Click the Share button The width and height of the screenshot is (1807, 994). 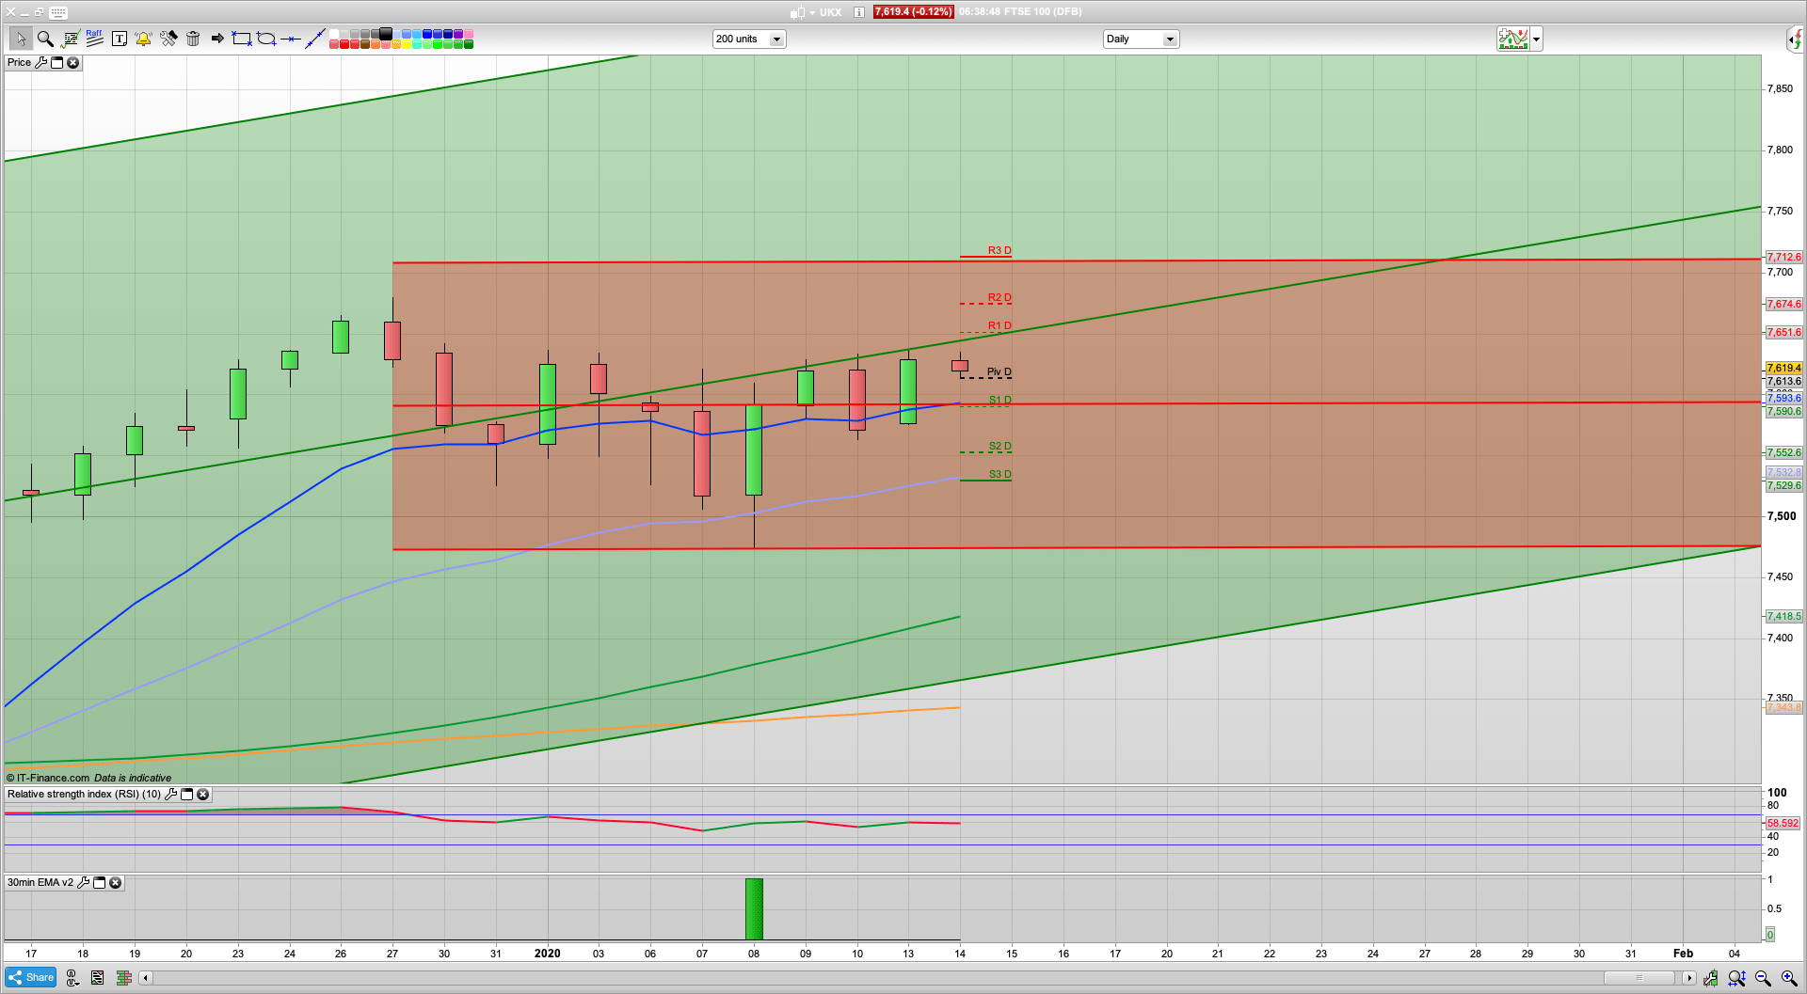coord(31,978)
